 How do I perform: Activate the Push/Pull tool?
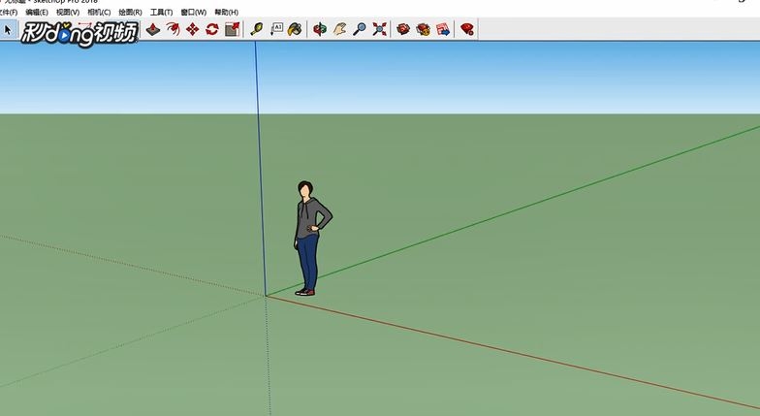(153, 29)
